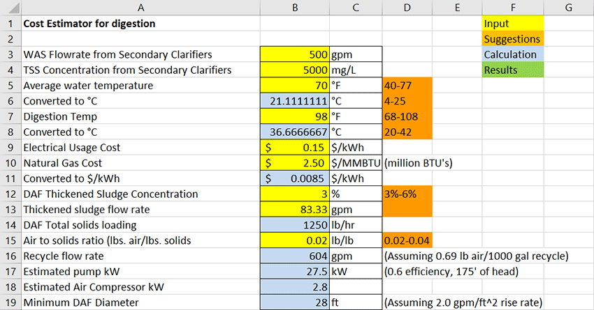
Task: Select the Thickened sludge flow rate cell 83.33
Action: click(x=294, y=209)
